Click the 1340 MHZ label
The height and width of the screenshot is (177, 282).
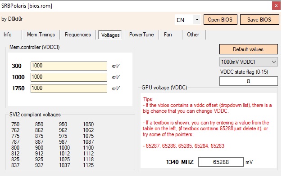coord(180,162)
